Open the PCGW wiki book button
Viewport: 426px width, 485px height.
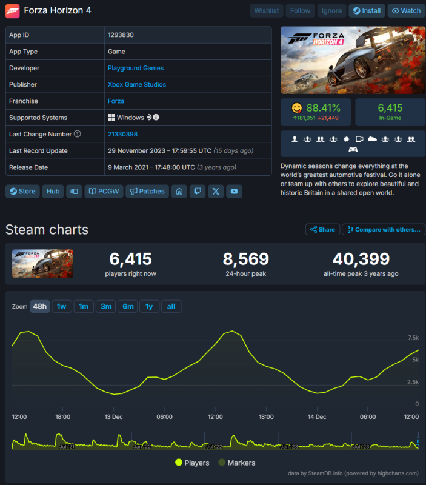click(x=104, y=191)
